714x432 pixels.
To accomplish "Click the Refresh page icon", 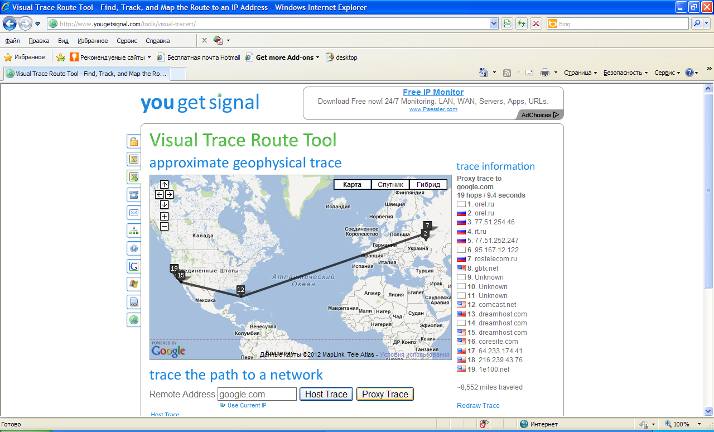I will coord(522,24).
